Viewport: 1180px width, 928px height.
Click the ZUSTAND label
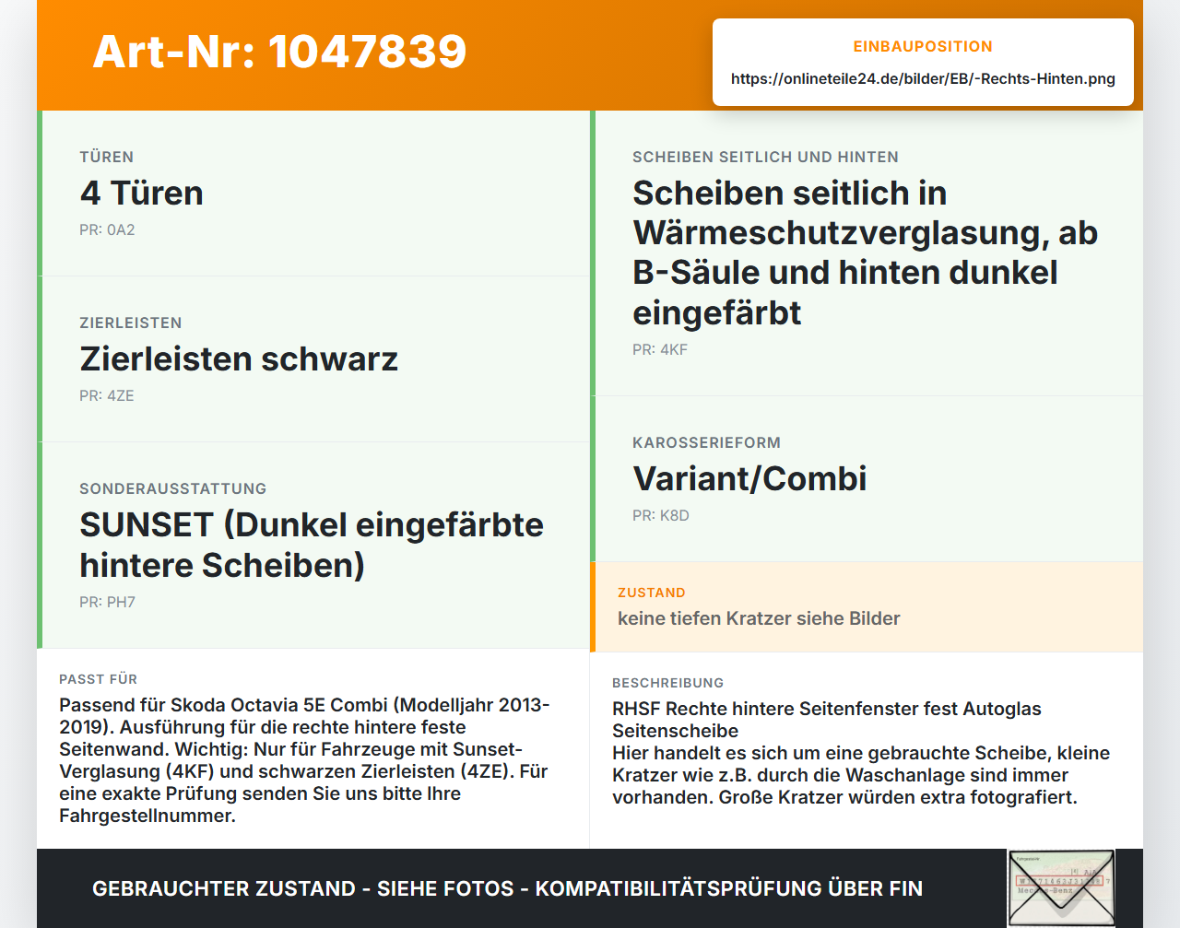[652, 593]
